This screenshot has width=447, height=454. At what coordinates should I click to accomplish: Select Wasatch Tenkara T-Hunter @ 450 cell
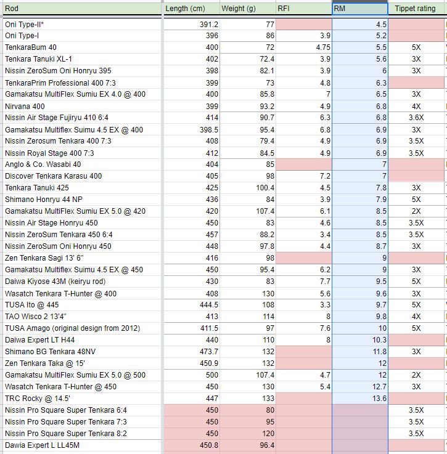coord(82,387)
